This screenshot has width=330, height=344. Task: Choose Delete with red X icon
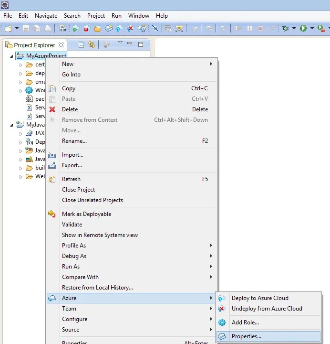coord(132,109)
